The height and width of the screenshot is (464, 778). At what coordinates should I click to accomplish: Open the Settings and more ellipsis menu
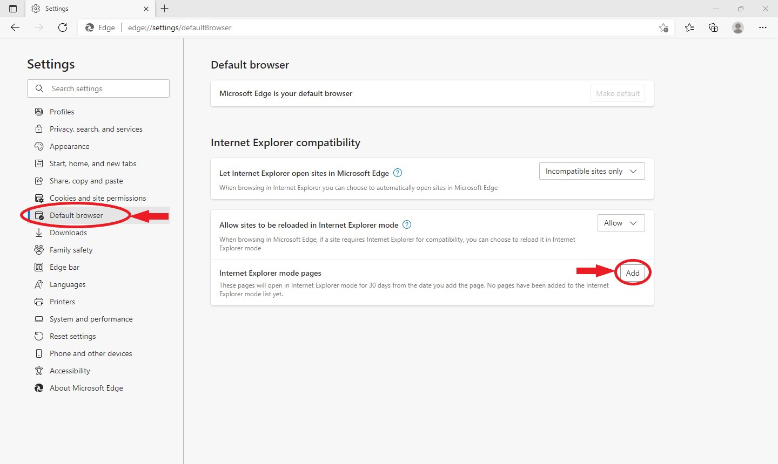point(763,28)
